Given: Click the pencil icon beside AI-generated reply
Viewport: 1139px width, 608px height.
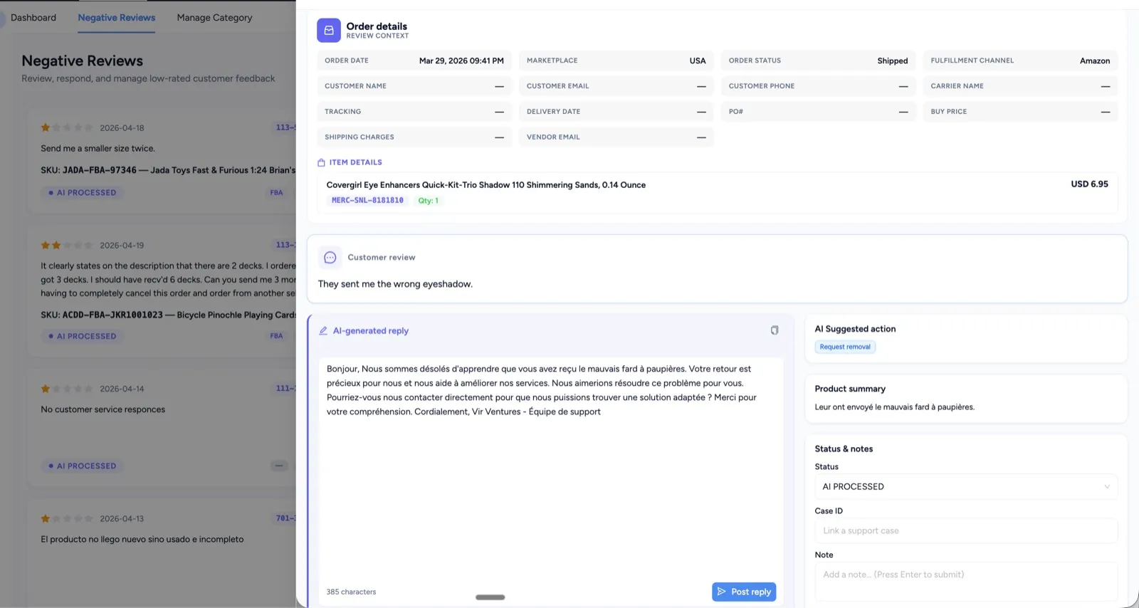Looking at the screenshot, I should coord(323,331).
